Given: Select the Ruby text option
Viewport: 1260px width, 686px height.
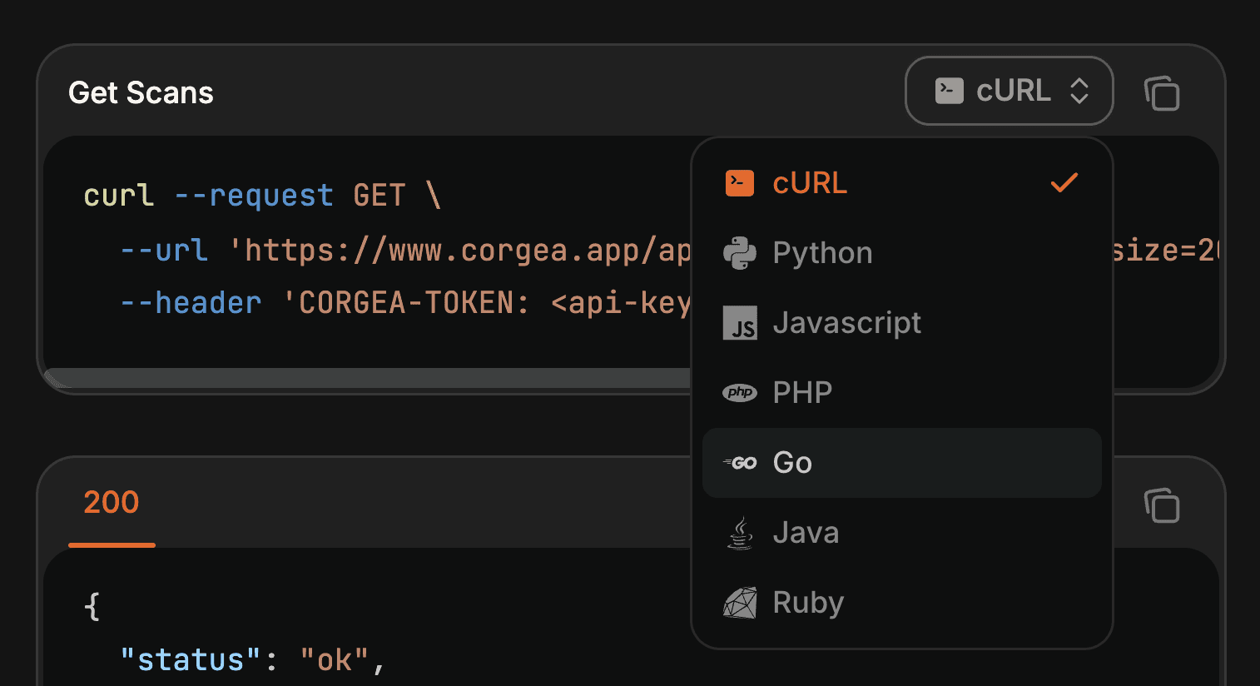Looking at the screenshot, I should point(807,603).
